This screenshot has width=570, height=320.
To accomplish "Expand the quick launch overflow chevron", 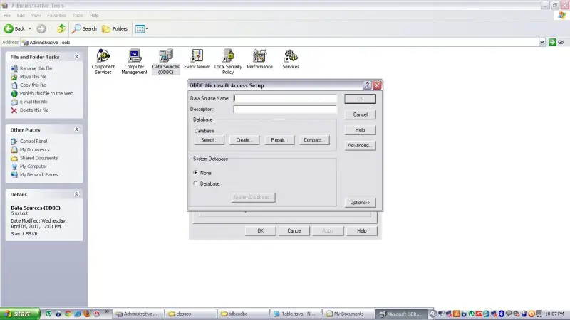I will (107, 311).
